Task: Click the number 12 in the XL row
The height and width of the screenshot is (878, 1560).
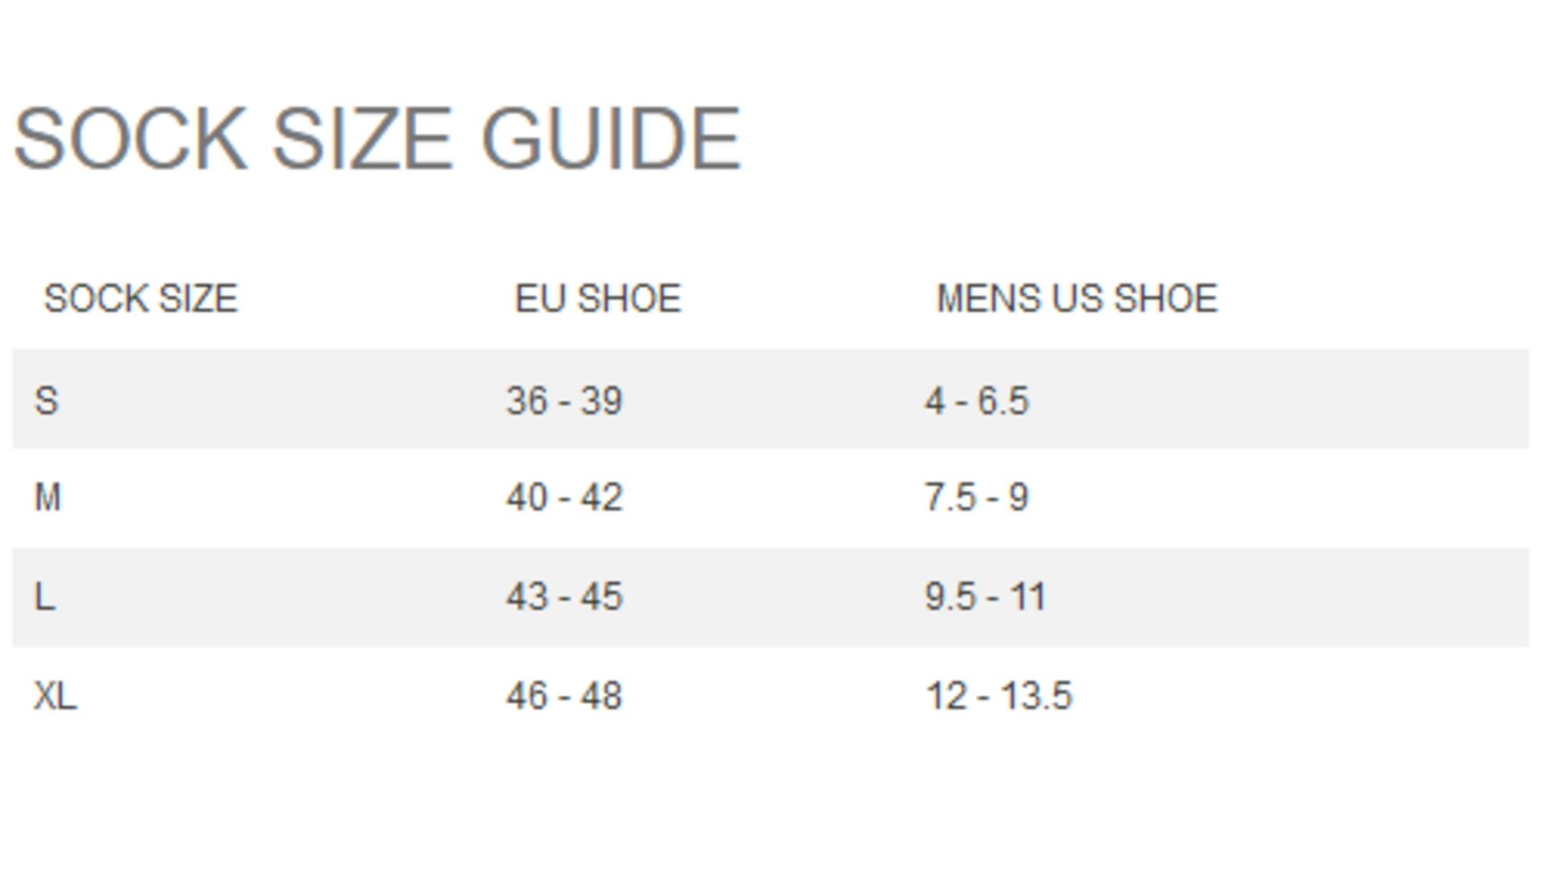Action: tap(946, 696)
